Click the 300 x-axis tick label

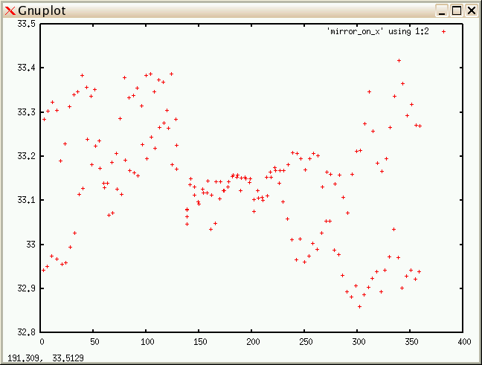(359, 341)
